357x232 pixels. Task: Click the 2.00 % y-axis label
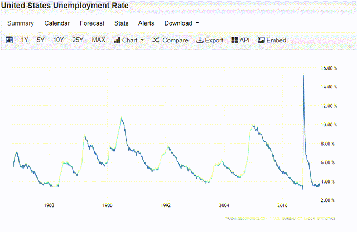click(x=327, y=200)
